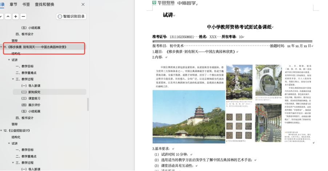Open the 书签 tab
Image resolution: width=328 pixels, height=171 pixels.
click(26, 4)
